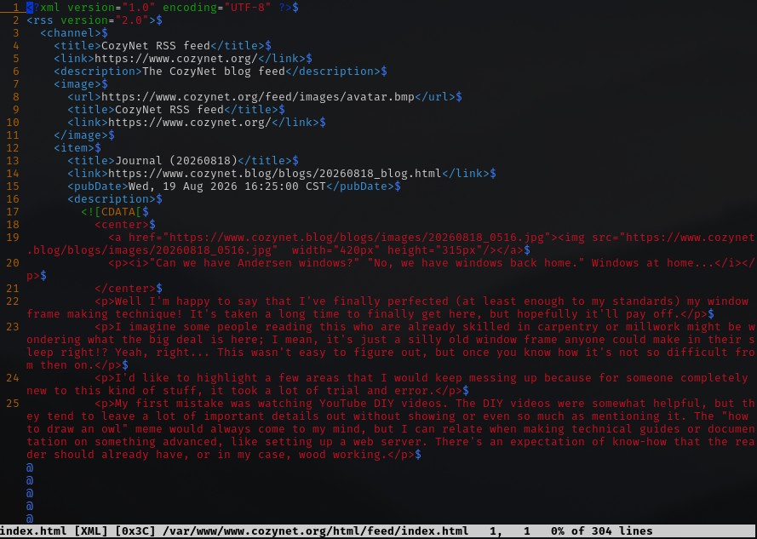Click the 'encoding="UTF-8"' attribute on line 1
The image size is (757, 539).
217,8
